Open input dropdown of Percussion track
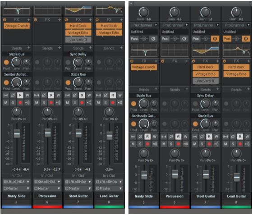 click(x=47, y=182)
